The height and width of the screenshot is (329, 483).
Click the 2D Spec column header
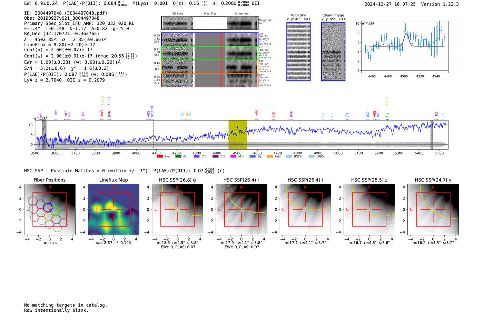[x=178, y=13]
